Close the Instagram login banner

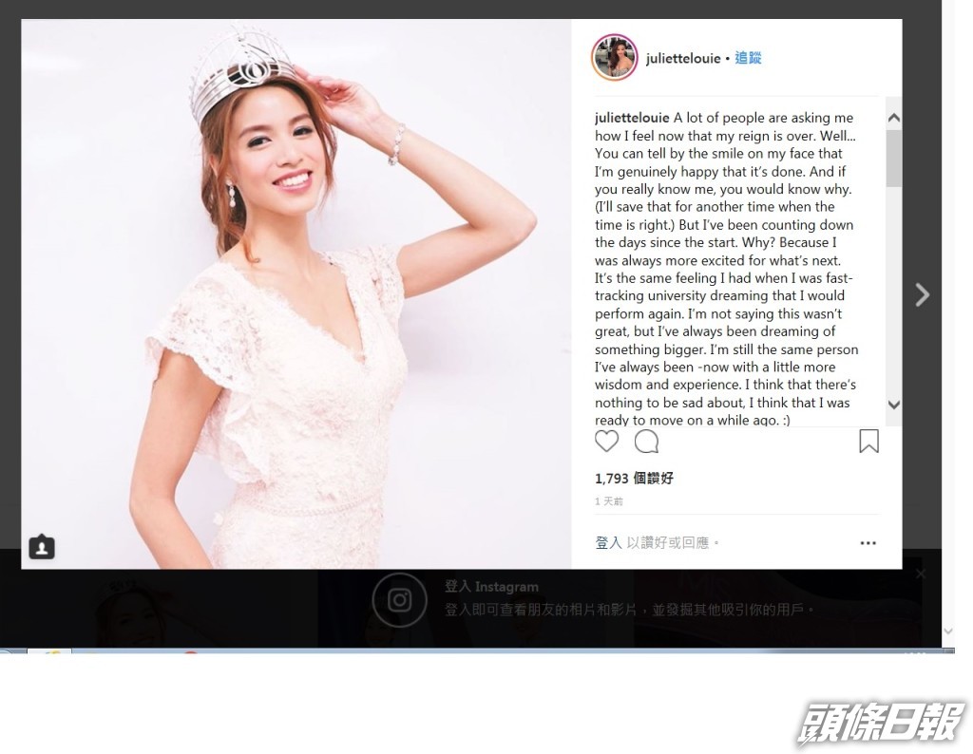tap(921, 575)
